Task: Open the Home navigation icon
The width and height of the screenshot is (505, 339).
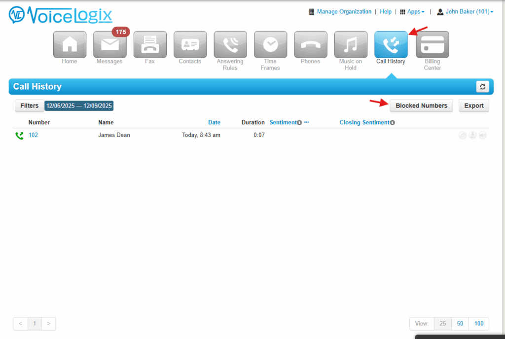Action: point(70,45)
